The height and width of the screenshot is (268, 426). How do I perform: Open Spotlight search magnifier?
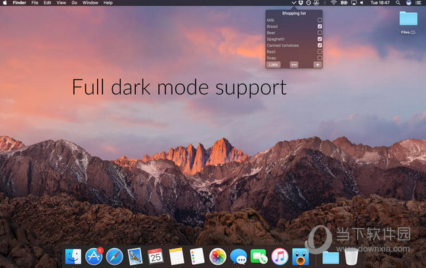point(398,3)
